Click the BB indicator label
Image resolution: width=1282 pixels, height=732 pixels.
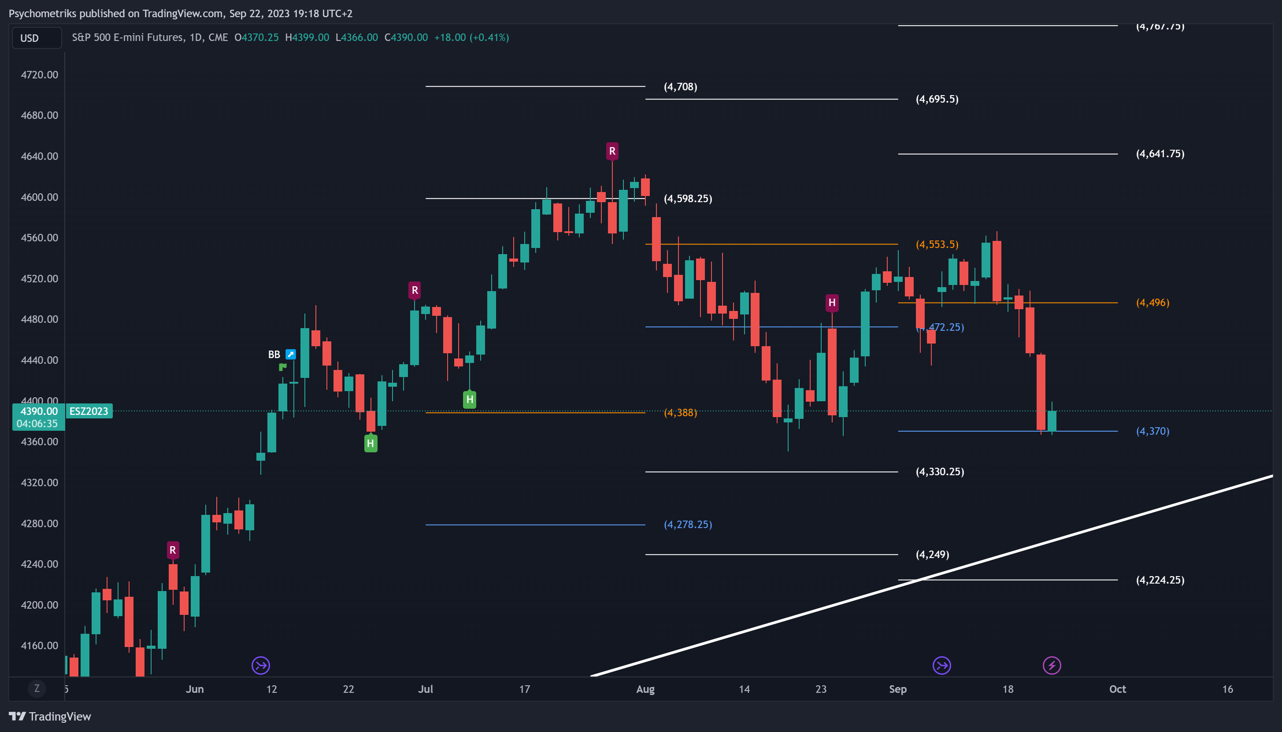click(274, 355)
